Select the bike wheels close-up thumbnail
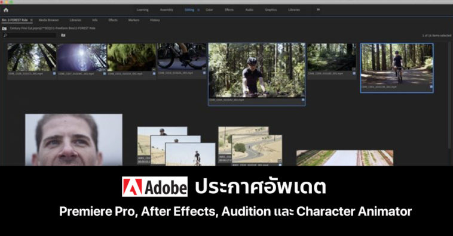This screenshot has height=236, width=453. click(182, 57)
